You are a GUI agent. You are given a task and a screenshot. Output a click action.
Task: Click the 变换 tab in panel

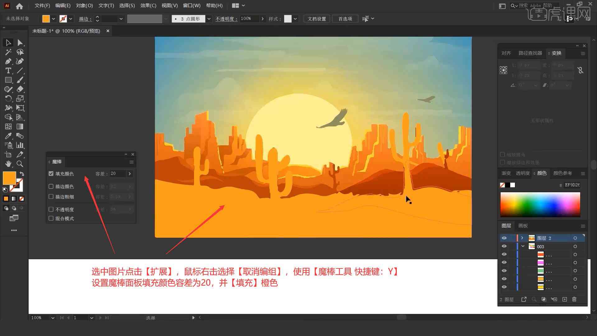tap(556, 53)
